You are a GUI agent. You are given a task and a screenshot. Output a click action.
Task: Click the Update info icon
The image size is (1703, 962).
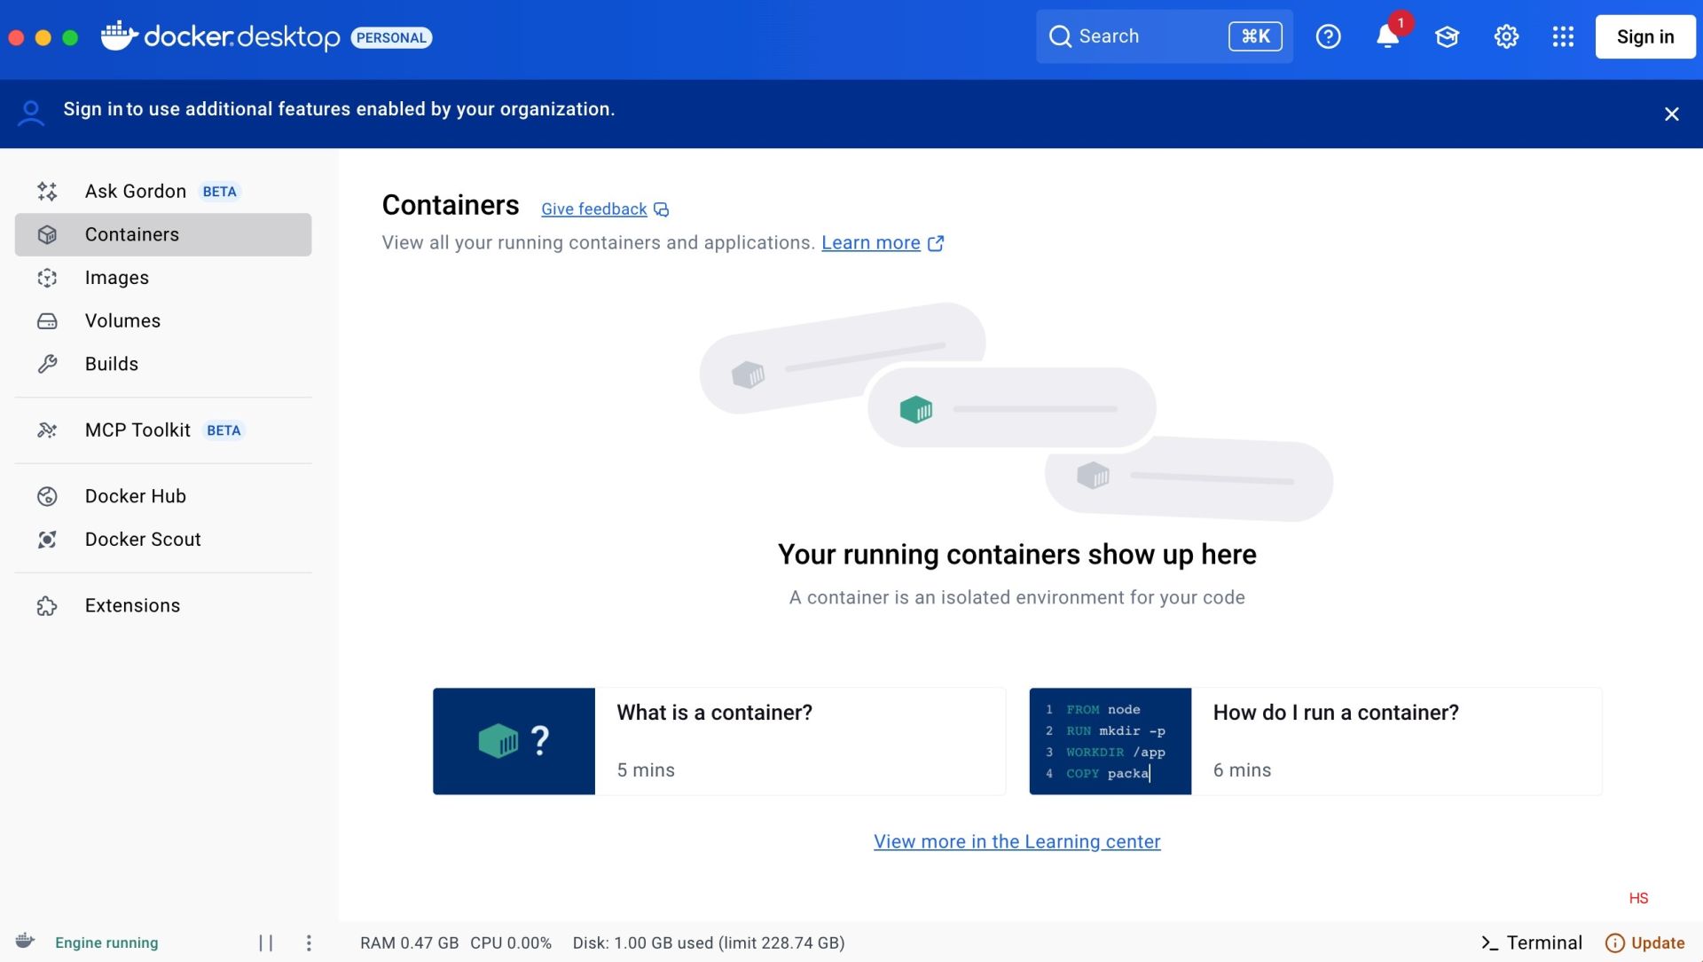click(x=1615, y=942)
